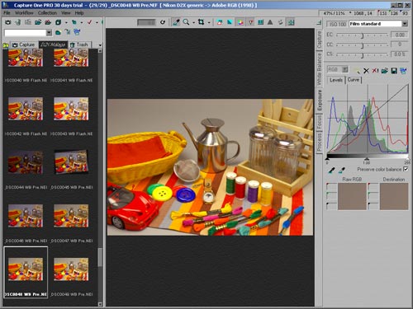Click the open folder icon in Exposure panel
This screenshot has width=413, height=309.
(x=385, y=71)
